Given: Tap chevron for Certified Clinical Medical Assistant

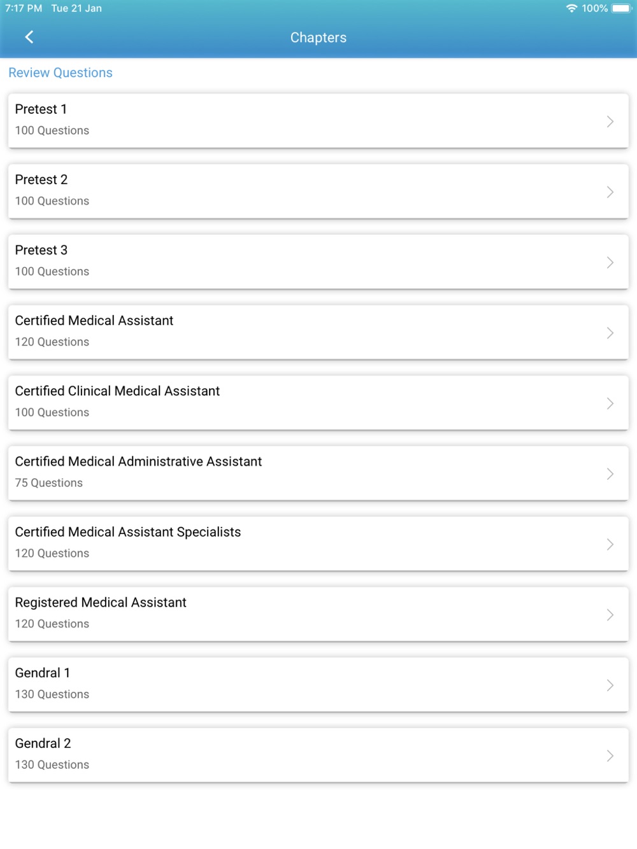Looking at the screenshot, I should (610, 403).
